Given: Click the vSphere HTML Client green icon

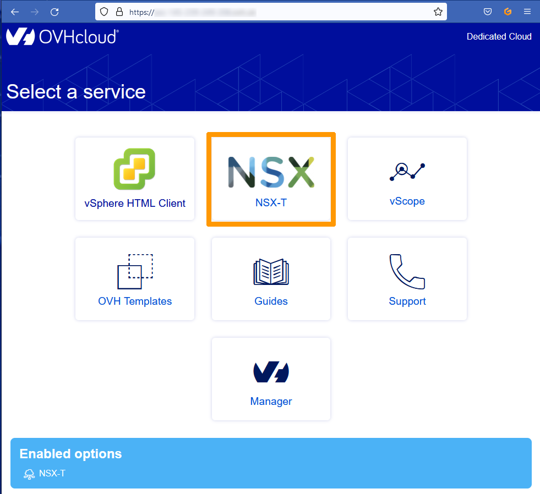Looking at the screenshot, I should pyautogui.click(x=134, y=169).
